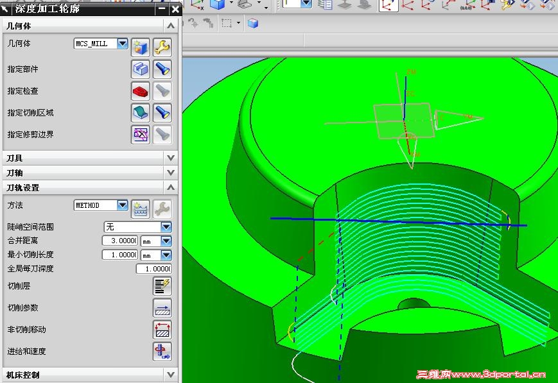
Task: Click the new geometry icon beside MCS_MILL
Action: point(140,47)
